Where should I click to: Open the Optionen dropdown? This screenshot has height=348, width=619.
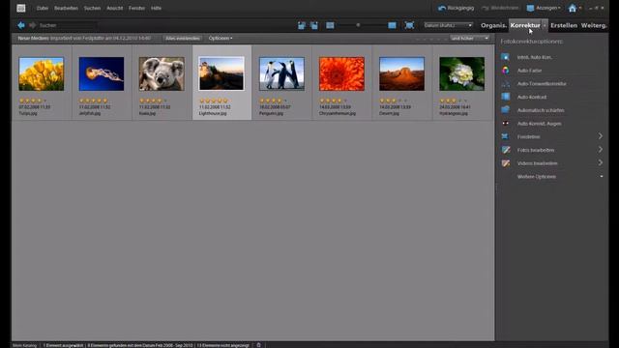click(x=221, y=39)
